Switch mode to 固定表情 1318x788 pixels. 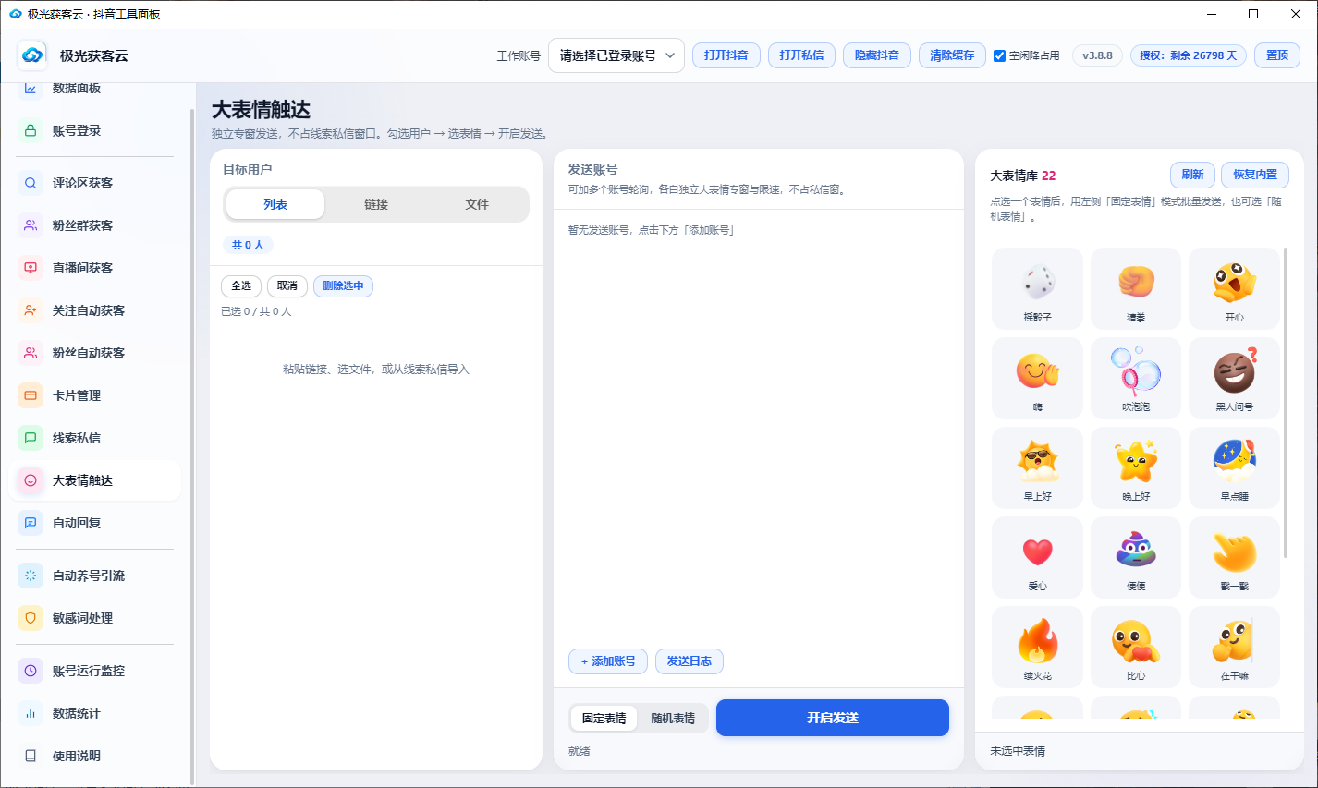coord(604,718)
